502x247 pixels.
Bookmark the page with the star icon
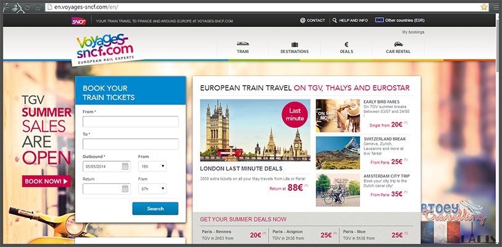point(483,7)
